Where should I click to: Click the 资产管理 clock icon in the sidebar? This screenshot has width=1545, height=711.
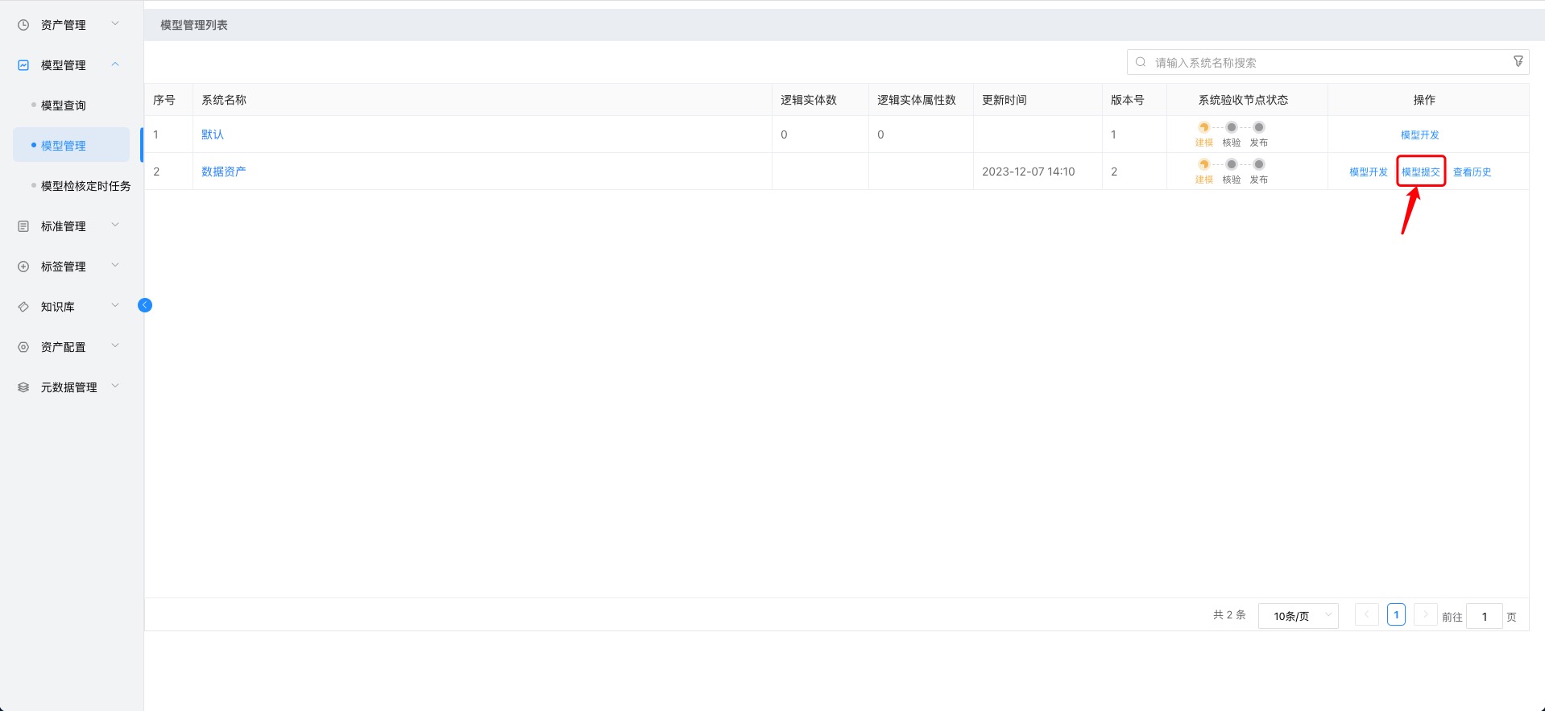point(23,25)
